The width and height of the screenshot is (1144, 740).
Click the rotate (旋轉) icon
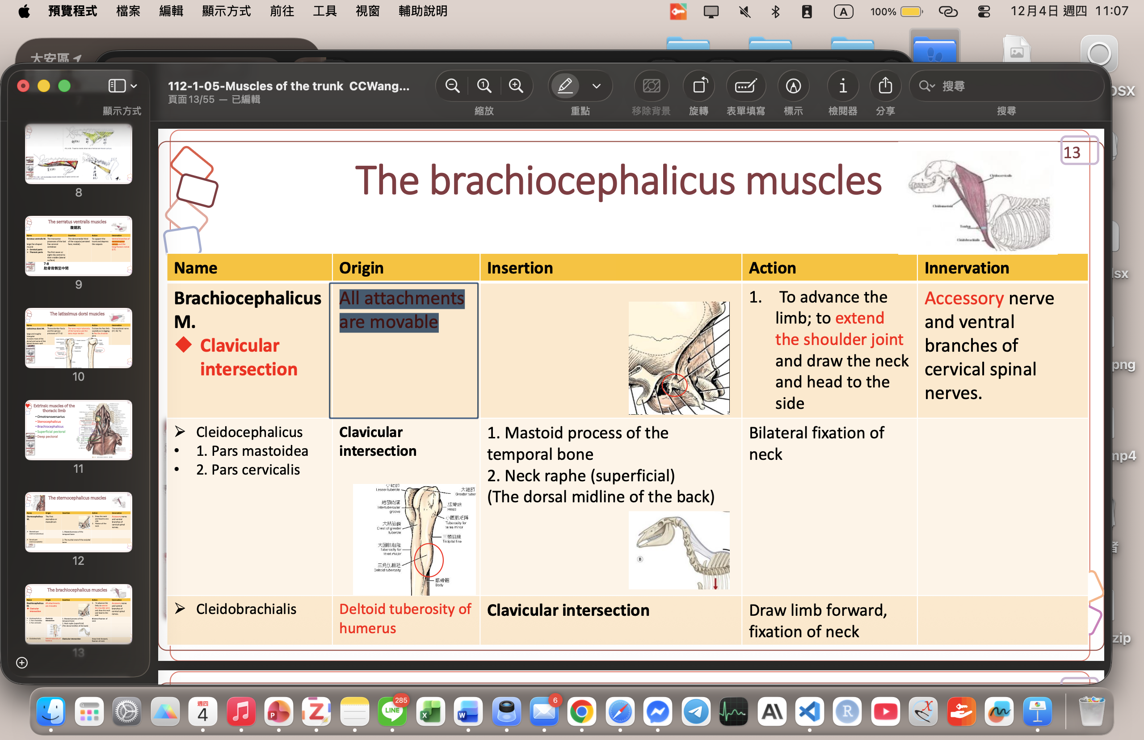pyautogui.click(x=699, y=86)
